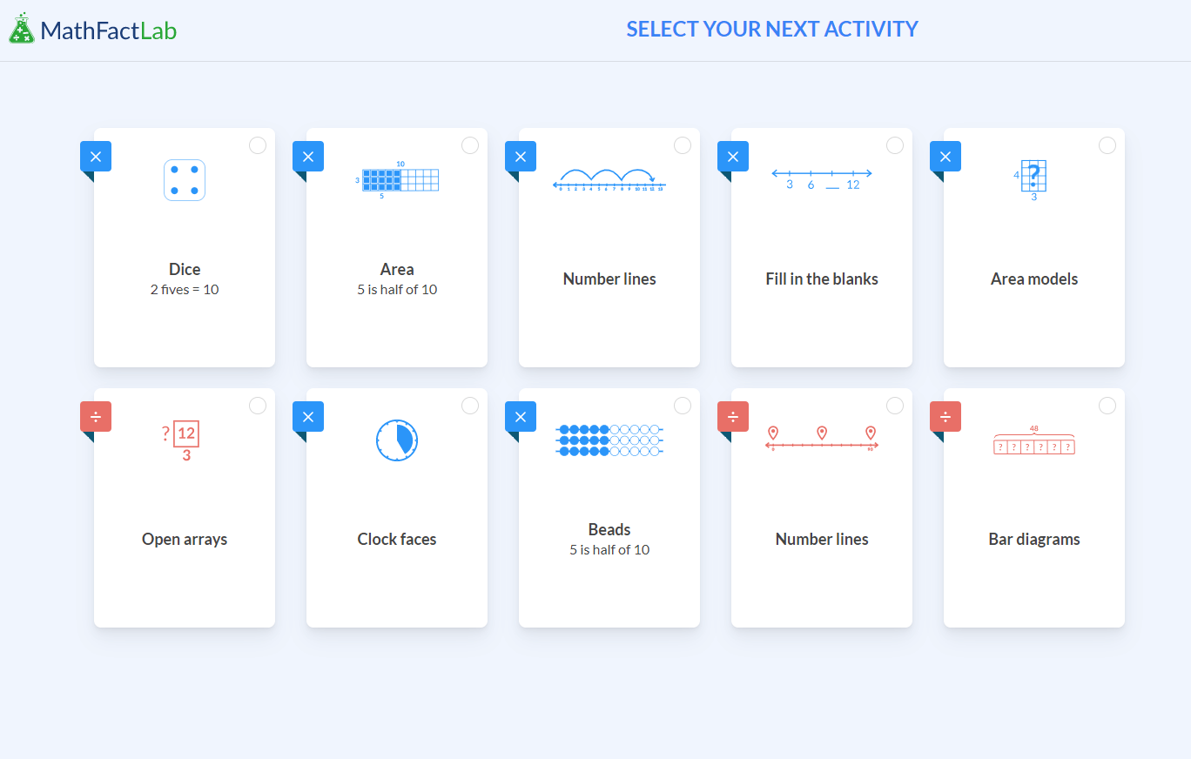1191x759 pixels.
Task: Select the radio circle on Fill in the blanks card
Action: [x=895, y=145]
